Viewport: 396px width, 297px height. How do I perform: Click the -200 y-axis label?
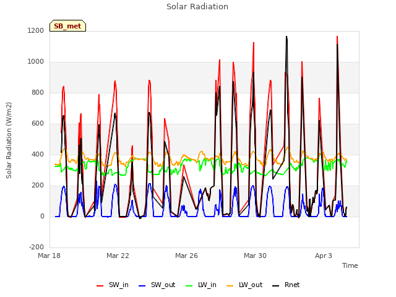[37, 247]
